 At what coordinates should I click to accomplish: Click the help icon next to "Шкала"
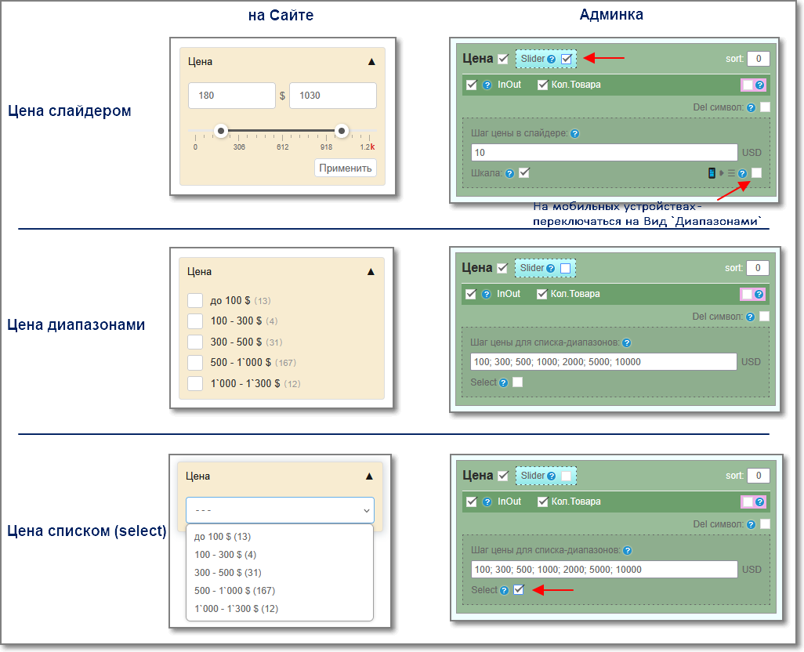509,173
